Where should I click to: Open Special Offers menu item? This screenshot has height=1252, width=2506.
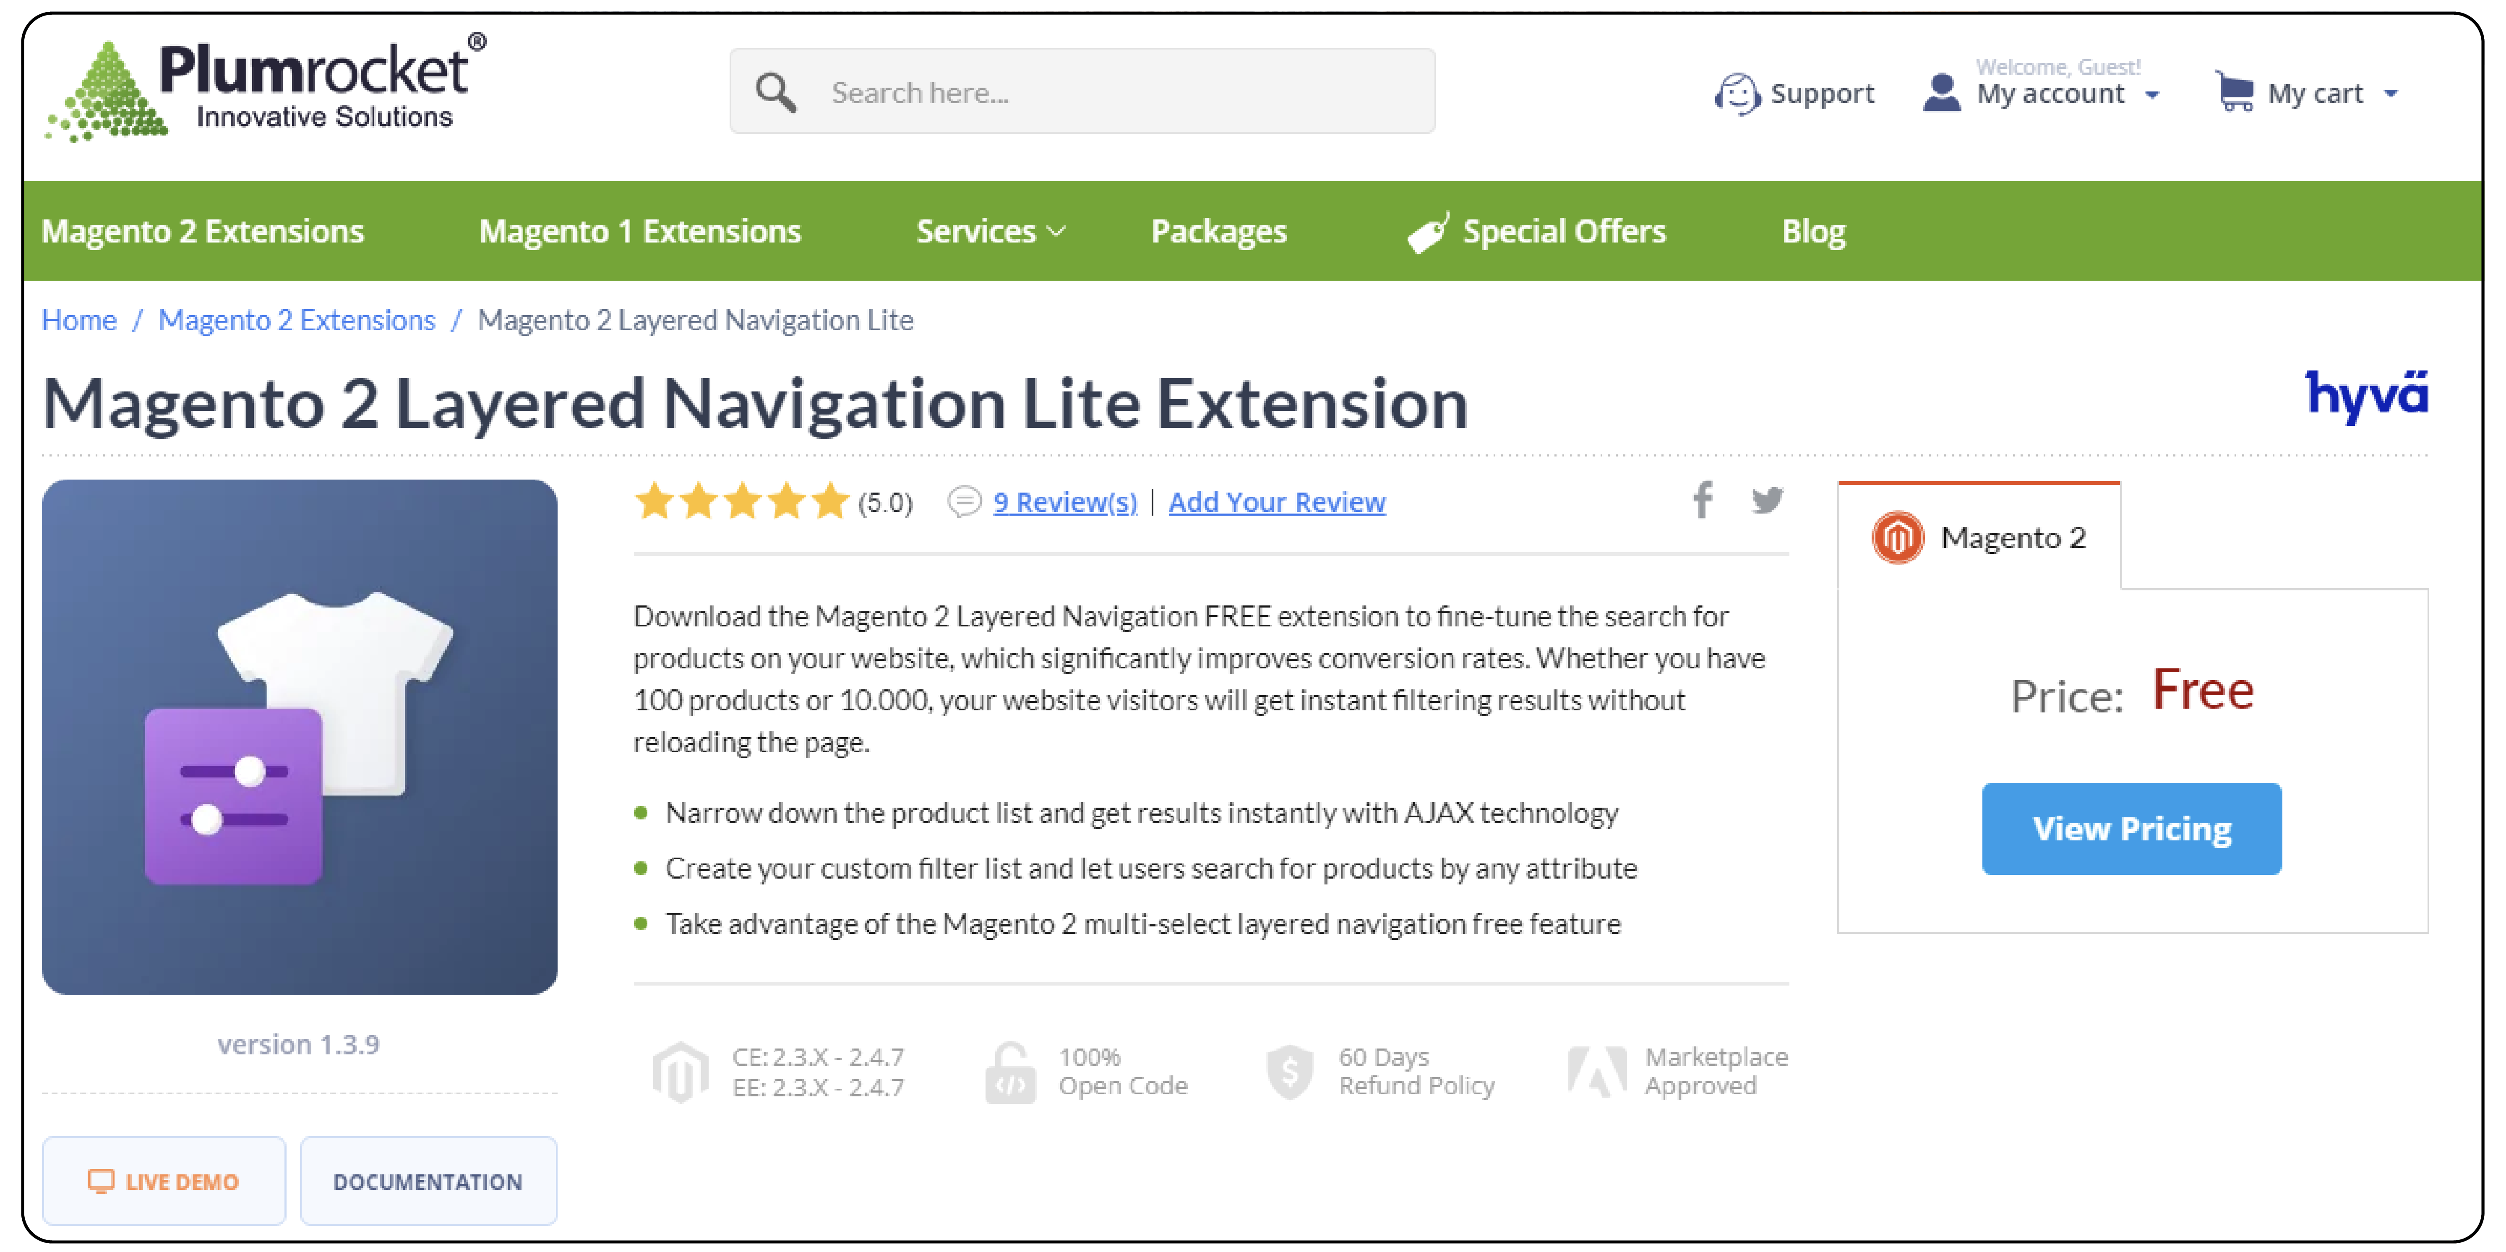click(x=1537, y=232)
